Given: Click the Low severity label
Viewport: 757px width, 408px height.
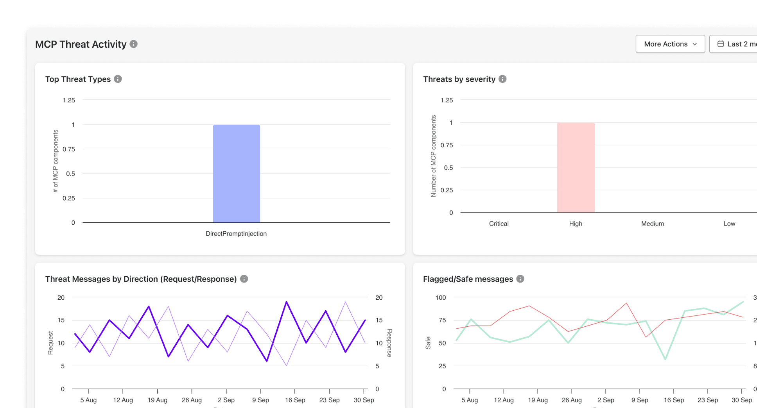Looking at the screenshot, I should pos(729,224).
